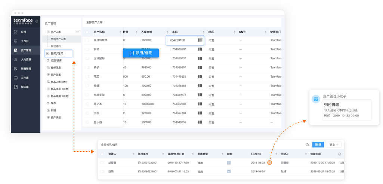
Task: Check the 椅子 row checkbox
Action: tap(87, 67)
